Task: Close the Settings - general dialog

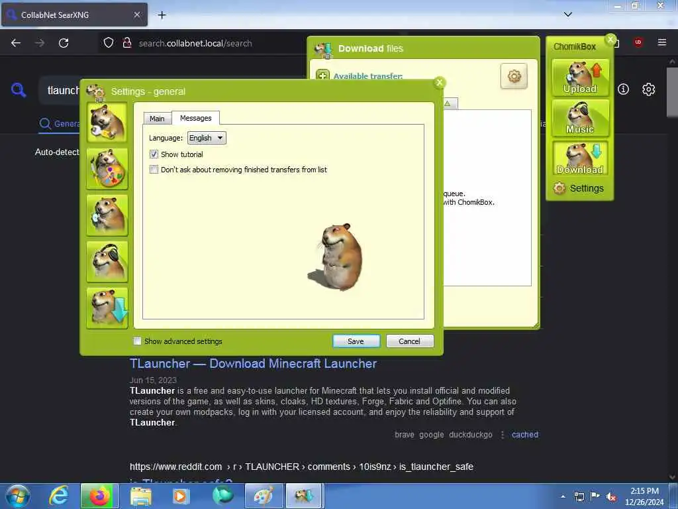Action: [440, 83]
